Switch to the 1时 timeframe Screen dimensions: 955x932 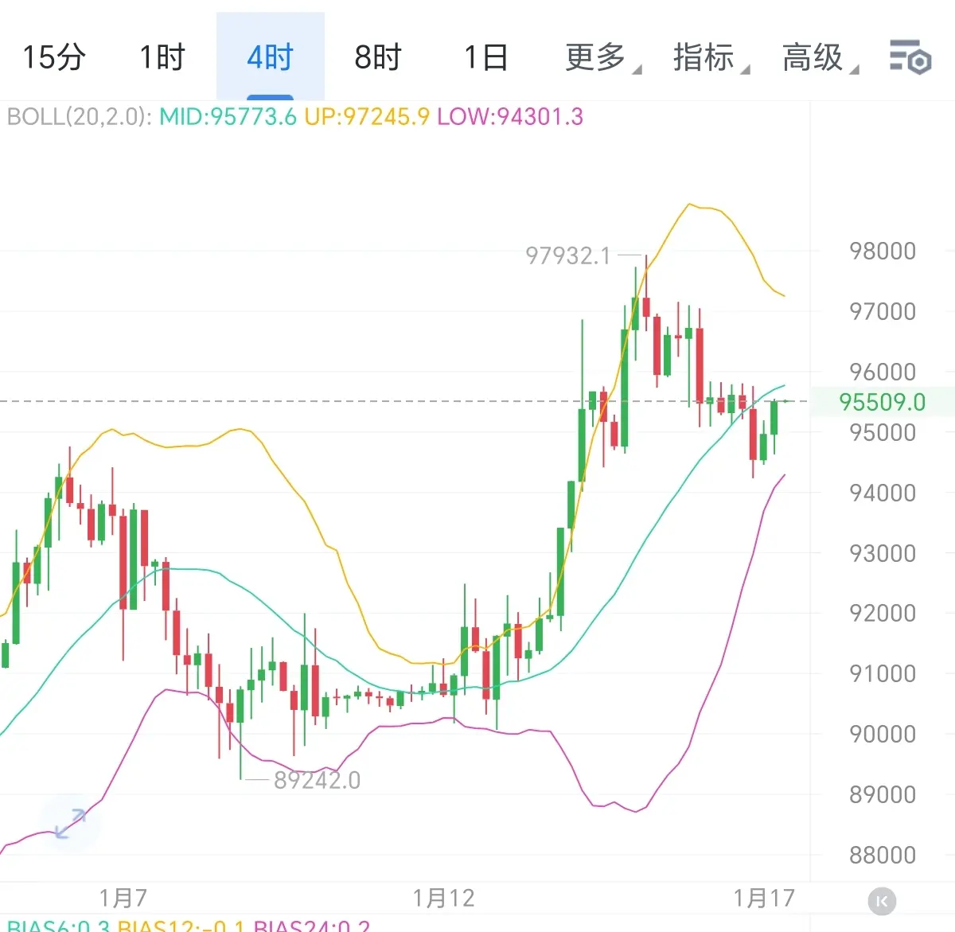click(x=162, y=57)
